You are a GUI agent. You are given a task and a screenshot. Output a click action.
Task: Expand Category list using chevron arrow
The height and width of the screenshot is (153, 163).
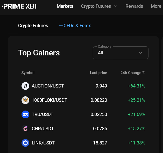(x=141, y=53)
